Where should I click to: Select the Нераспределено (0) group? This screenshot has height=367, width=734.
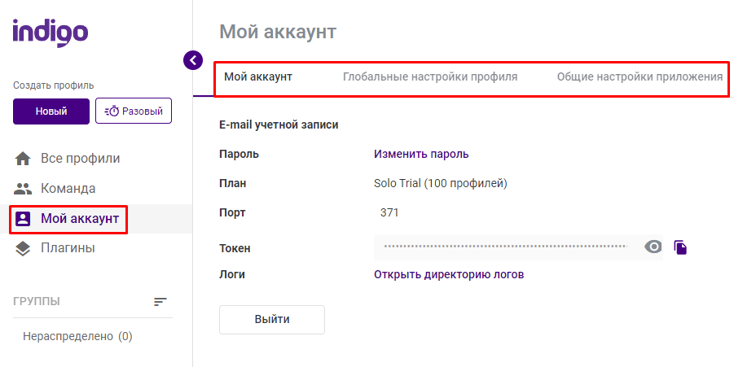(x=77, y=336)
